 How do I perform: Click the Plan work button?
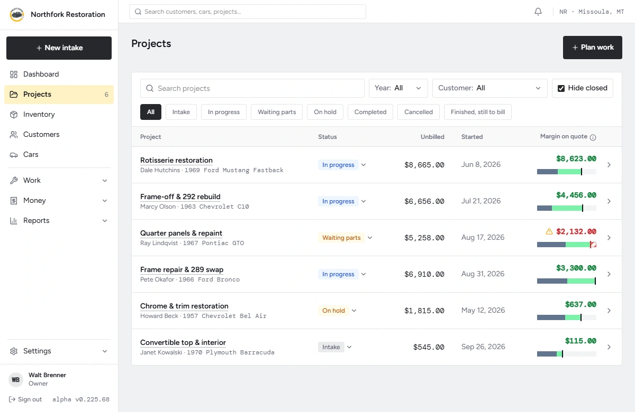coord(593,48)
